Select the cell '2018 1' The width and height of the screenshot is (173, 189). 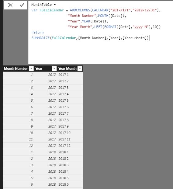tap(70, 152)
